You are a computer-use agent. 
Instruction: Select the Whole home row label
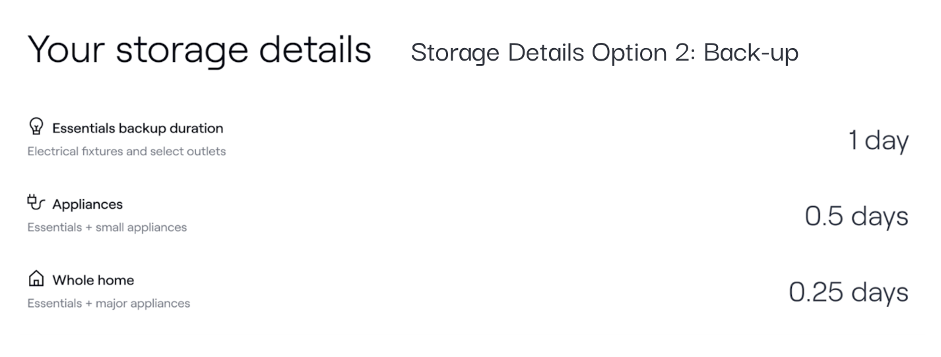(93, 280)
